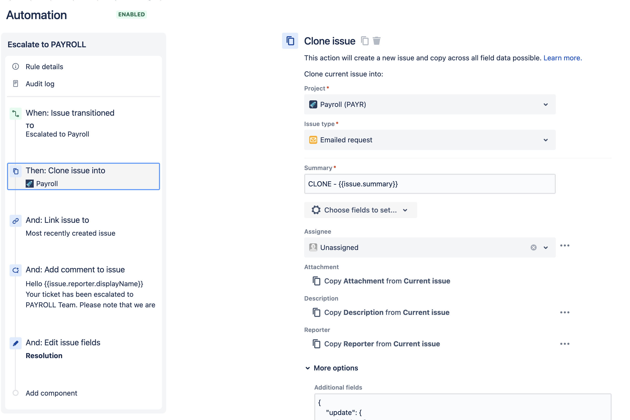
Task: Follow the Learn more link
Action: (563, 58)
